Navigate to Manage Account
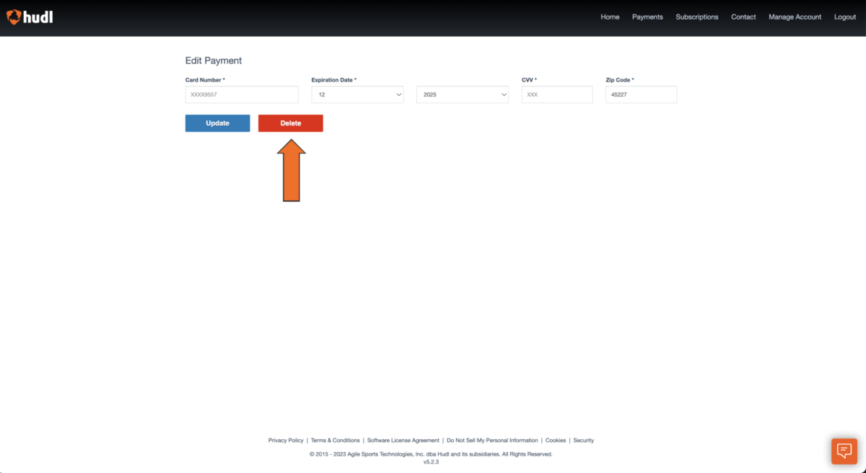866x473 pixels. [795, 17]
